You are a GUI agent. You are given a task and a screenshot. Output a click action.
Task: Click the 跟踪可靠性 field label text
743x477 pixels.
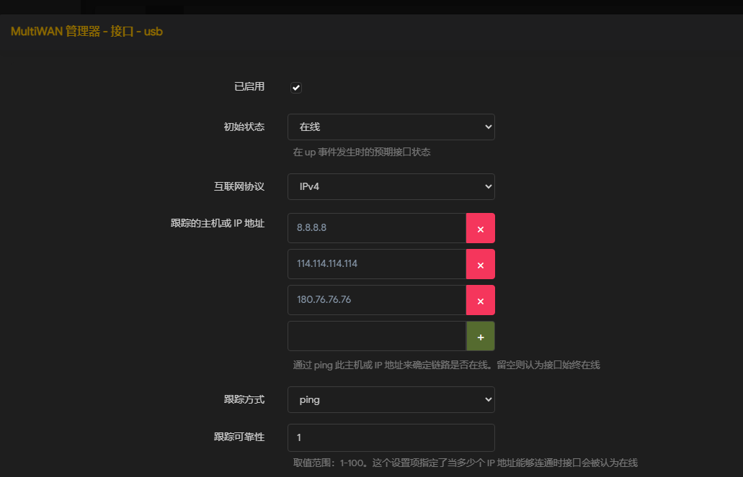click(239, 437)
